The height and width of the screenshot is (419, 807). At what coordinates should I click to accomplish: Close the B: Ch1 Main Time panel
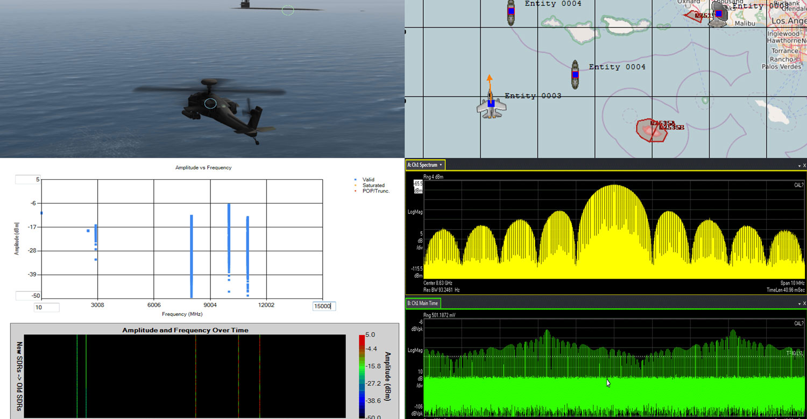(804, 304)
